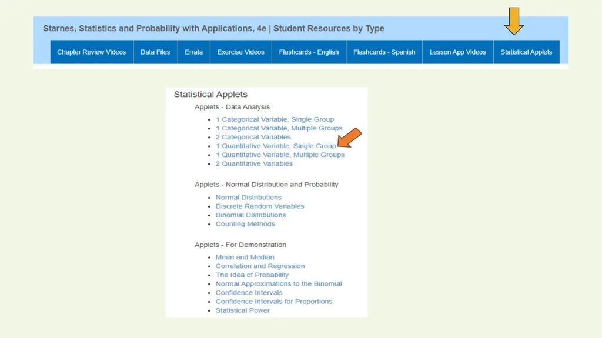Click the 'Statistical Applets' section heading
This screenshot has height=338, width=602.
tap(210, 95)
